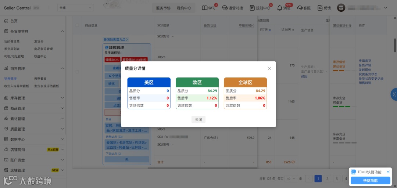Open the account menu chevron
The width and height of the screenshot is (397, 188).
click(386, 8)
